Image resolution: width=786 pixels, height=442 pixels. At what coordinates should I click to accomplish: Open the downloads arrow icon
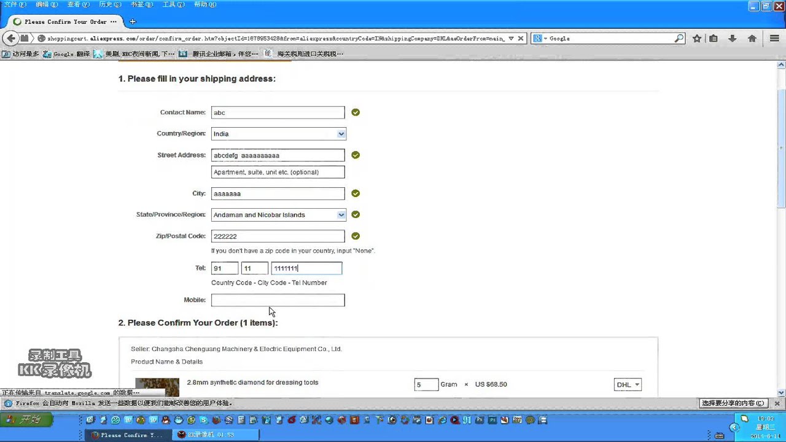point(733,38)
